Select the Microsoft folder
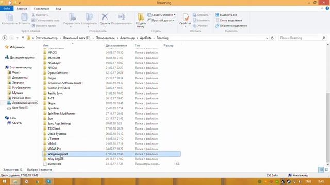This screenshot has width=330, height=185. pos(54,58)
